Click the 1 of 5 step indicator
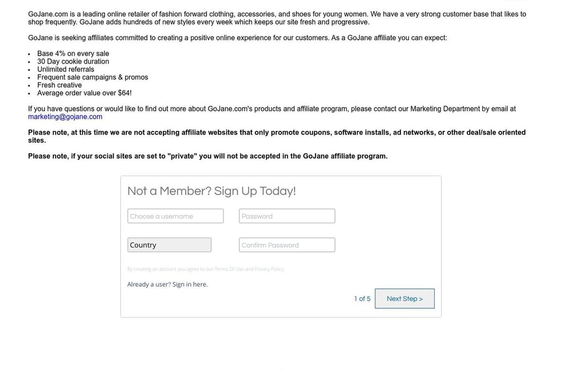This screenshot has height=374, width=562. tap(362, 299)
